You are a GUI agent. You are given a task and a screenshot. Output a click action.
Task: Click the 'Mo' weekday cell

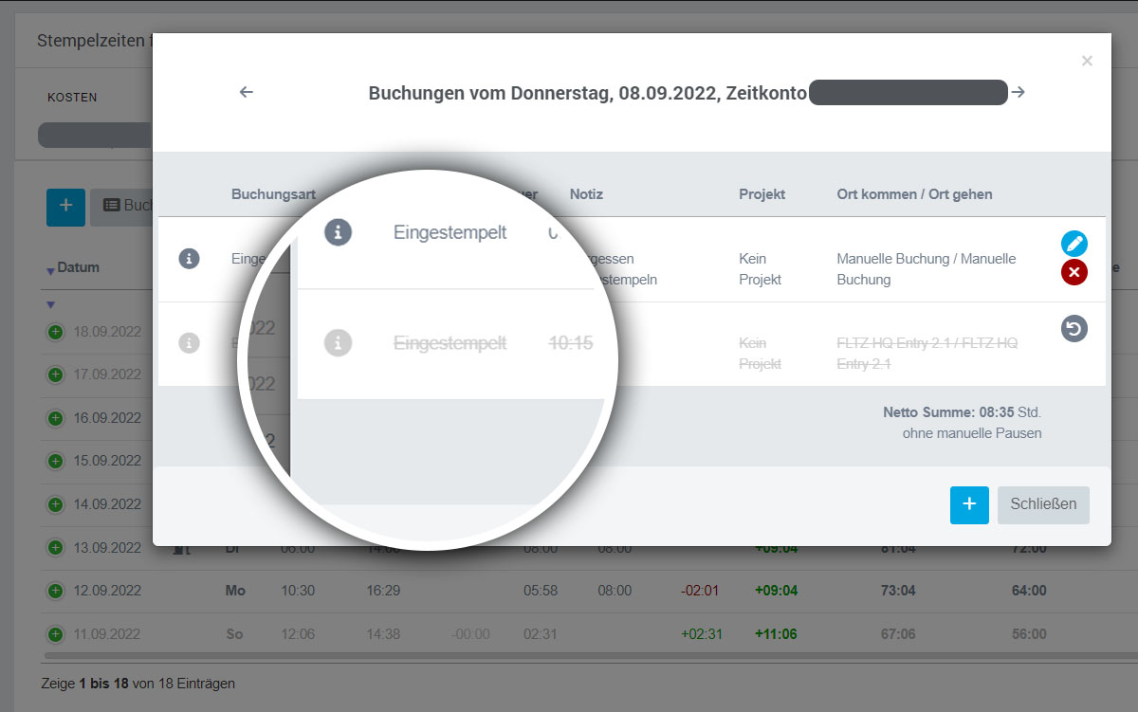235,591
